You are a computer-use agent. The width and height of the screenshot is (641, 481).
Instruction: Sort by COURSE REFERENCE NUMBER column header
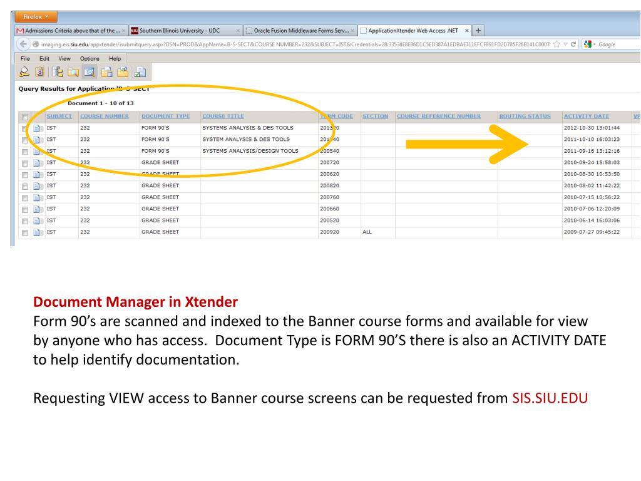point(439,116)
